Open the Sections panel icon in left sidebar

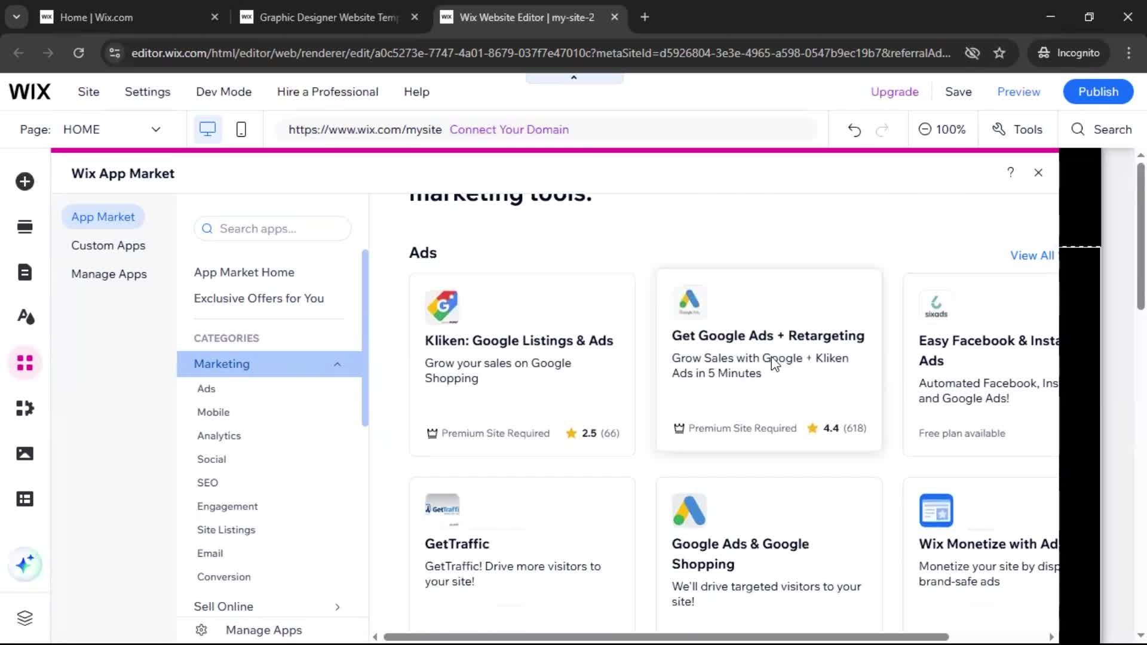[25, 227]
